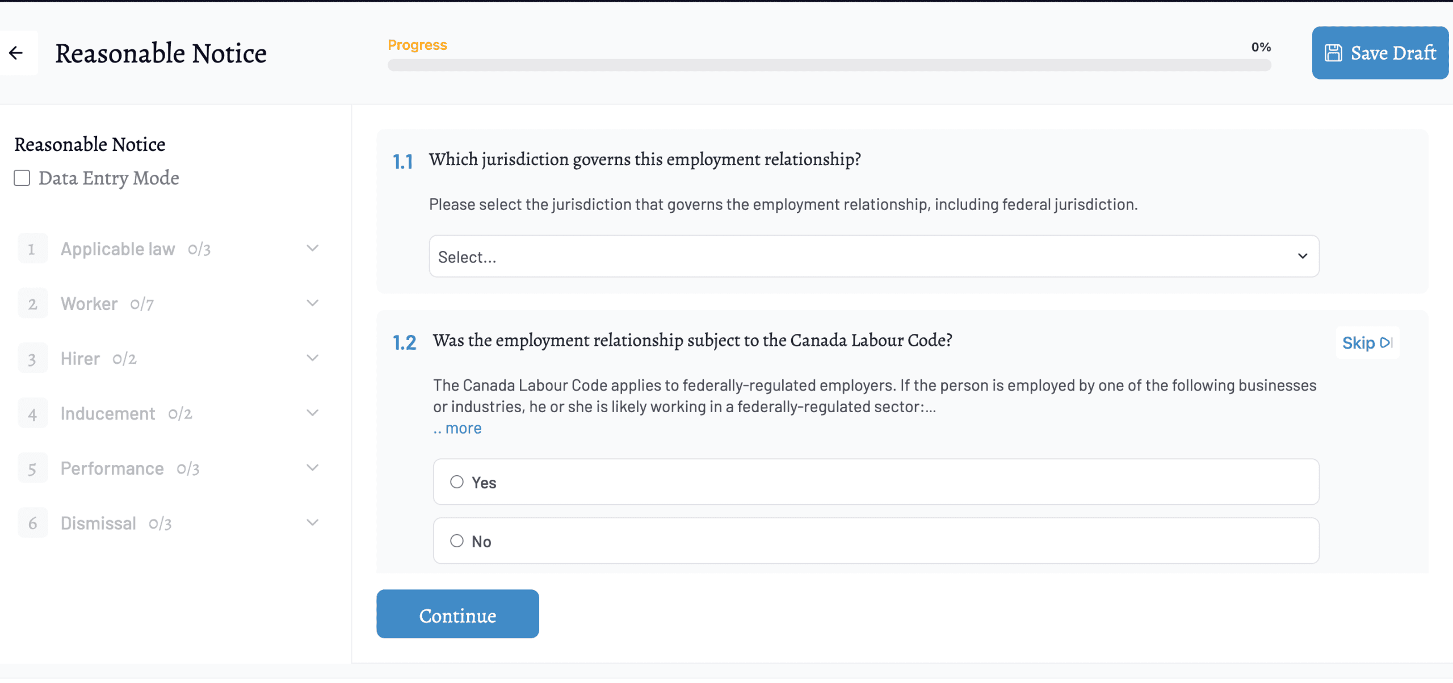The width and height of the screenshot is (1453, 683).
Task: Enable Data Entry Mode checkbox
Action: click(22, 178)
